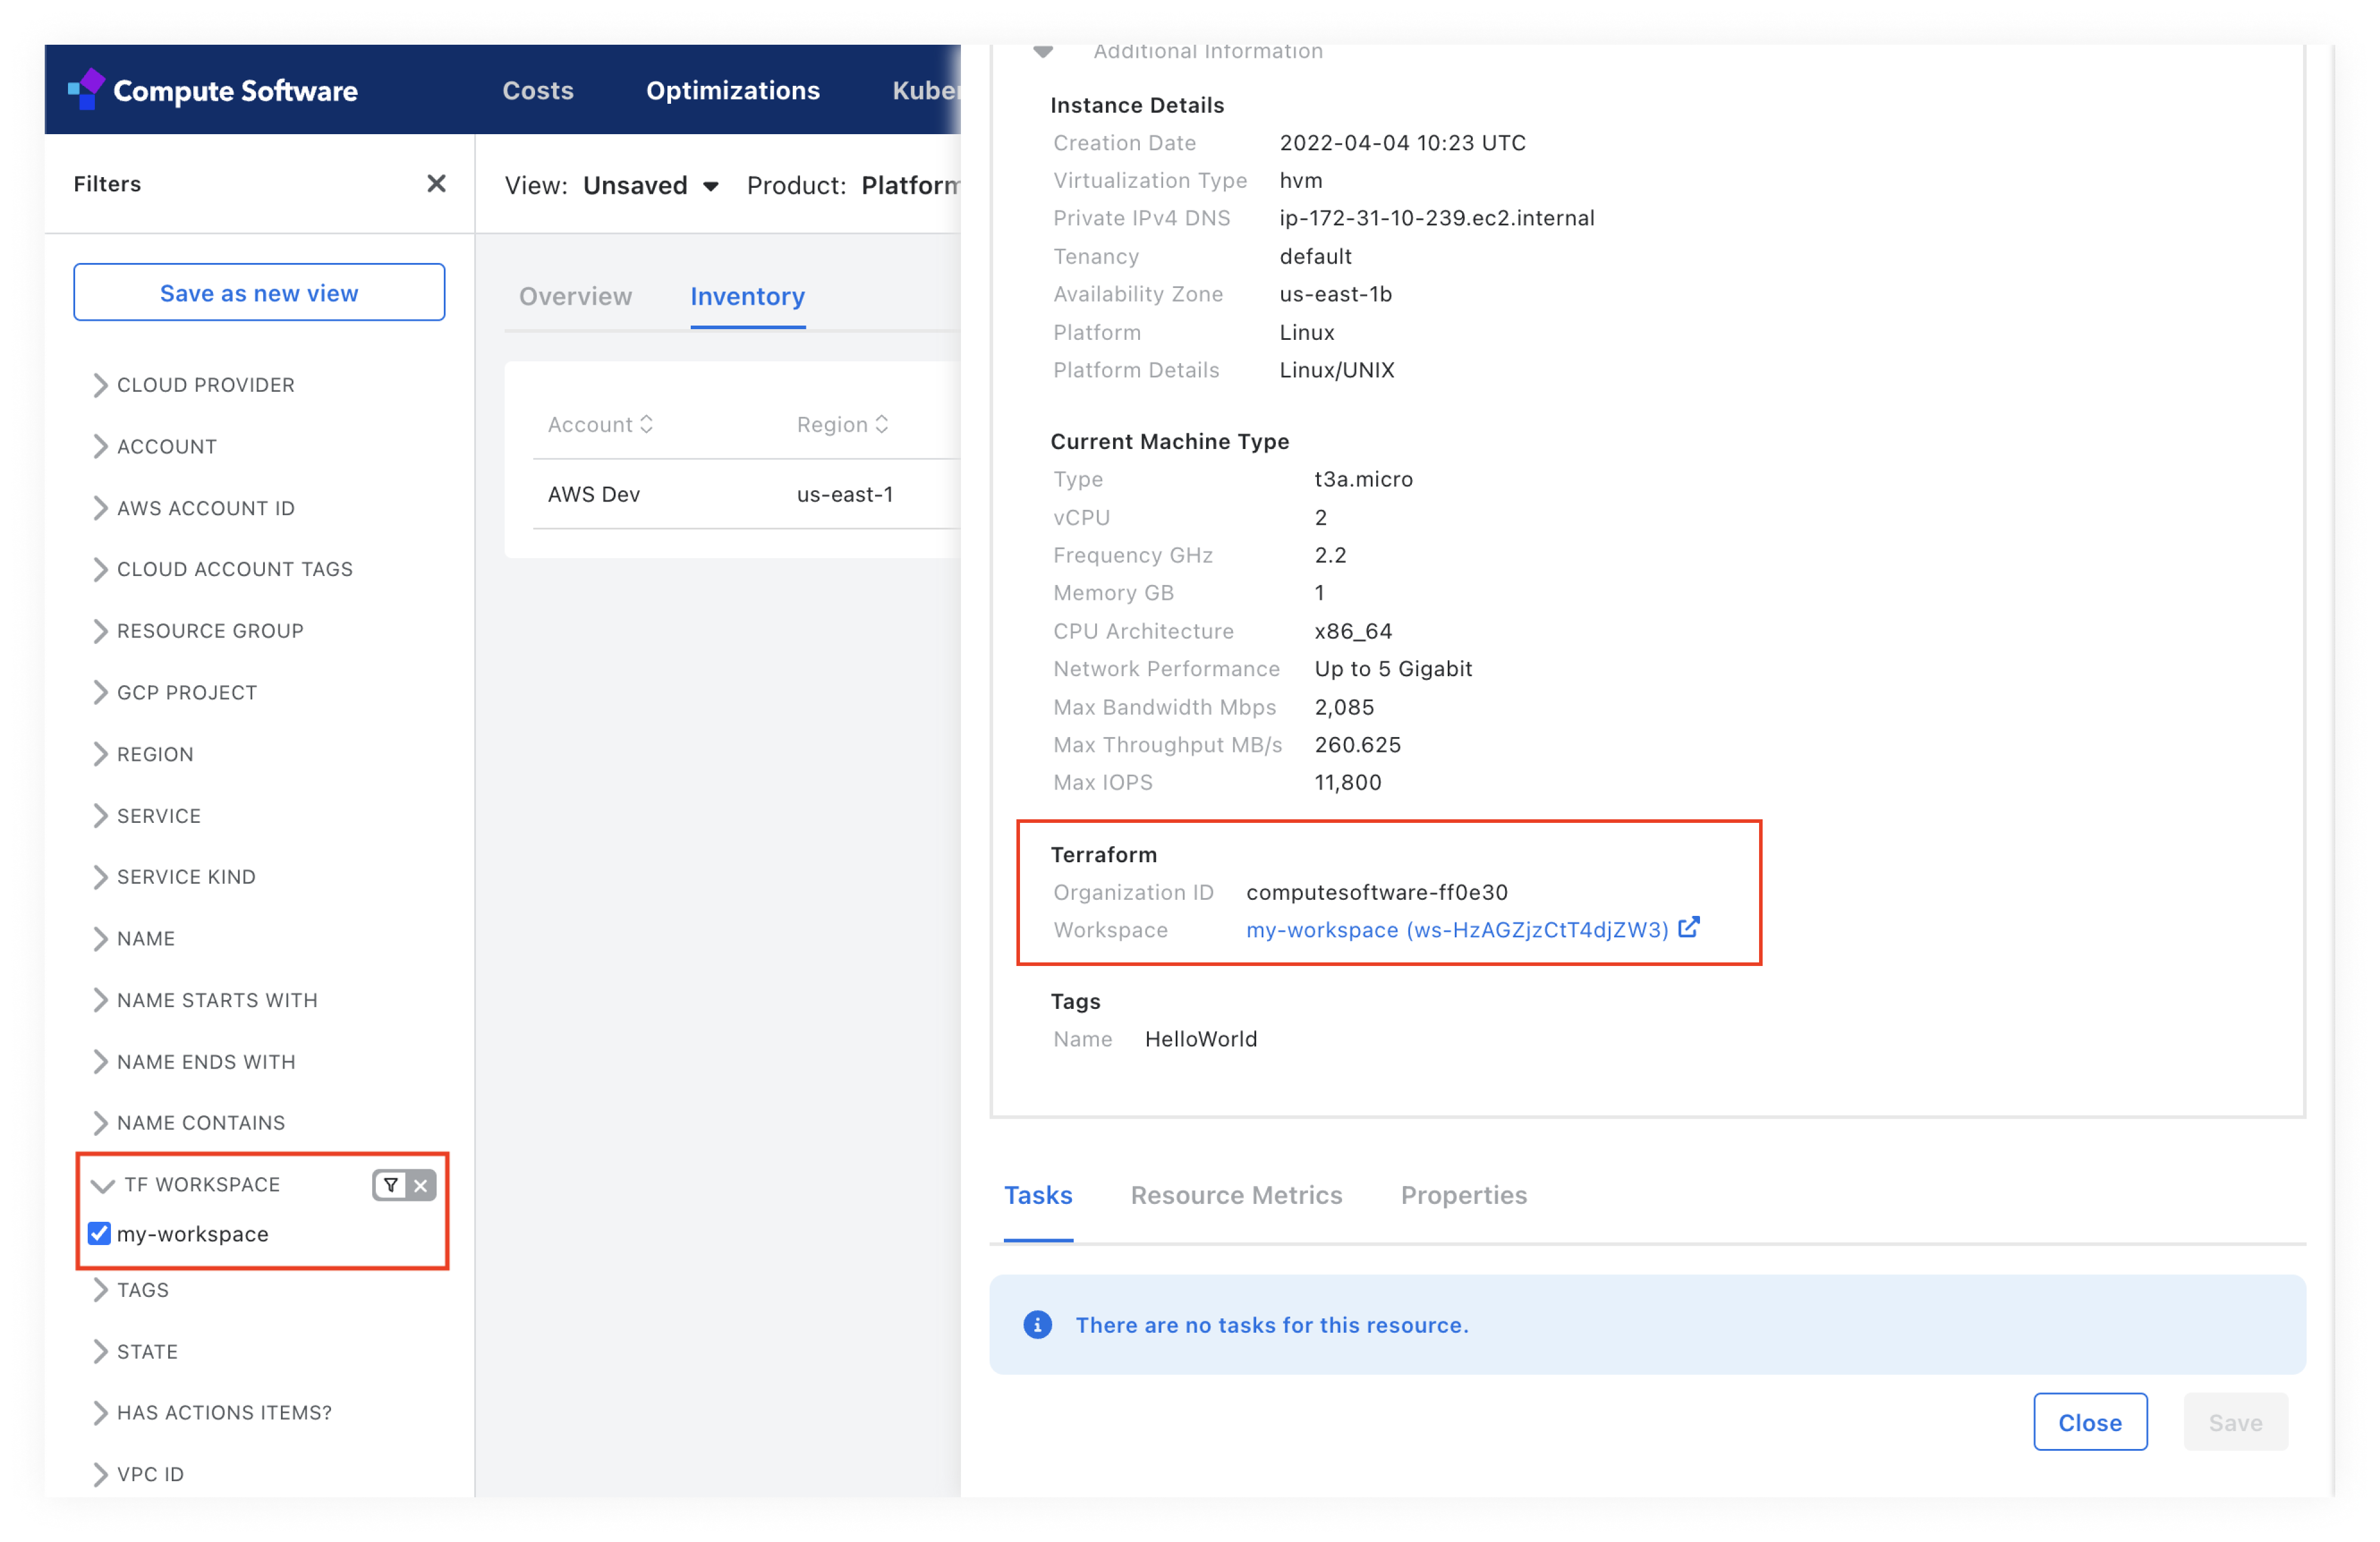Collapse the Additional Information section
Screen dimensions: 2380x1542
click(1043, 52)
